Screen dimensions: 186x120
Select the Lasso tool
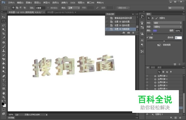pos(4,25)
